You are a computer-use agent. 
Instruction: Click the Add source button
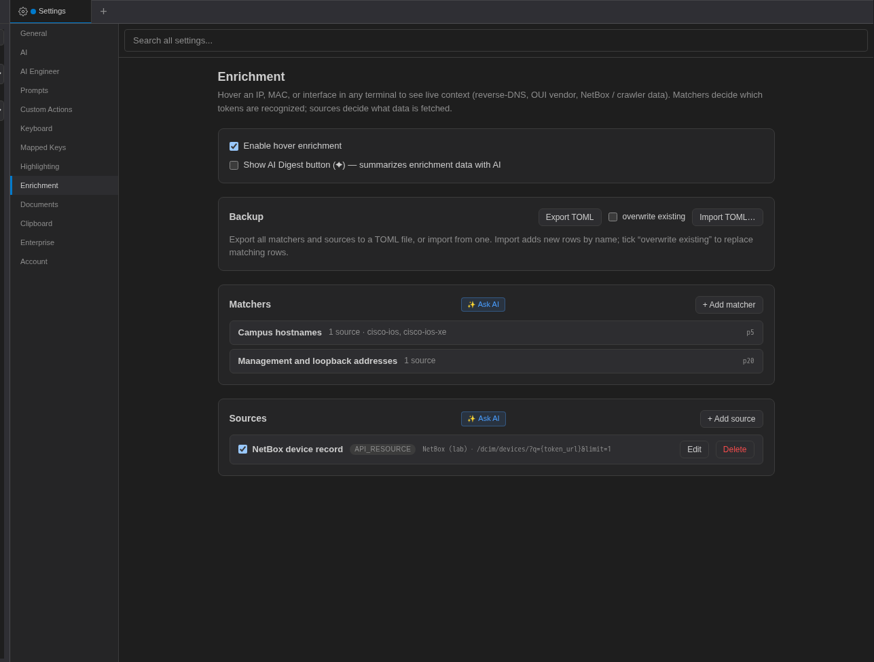(x=731, y=419)
